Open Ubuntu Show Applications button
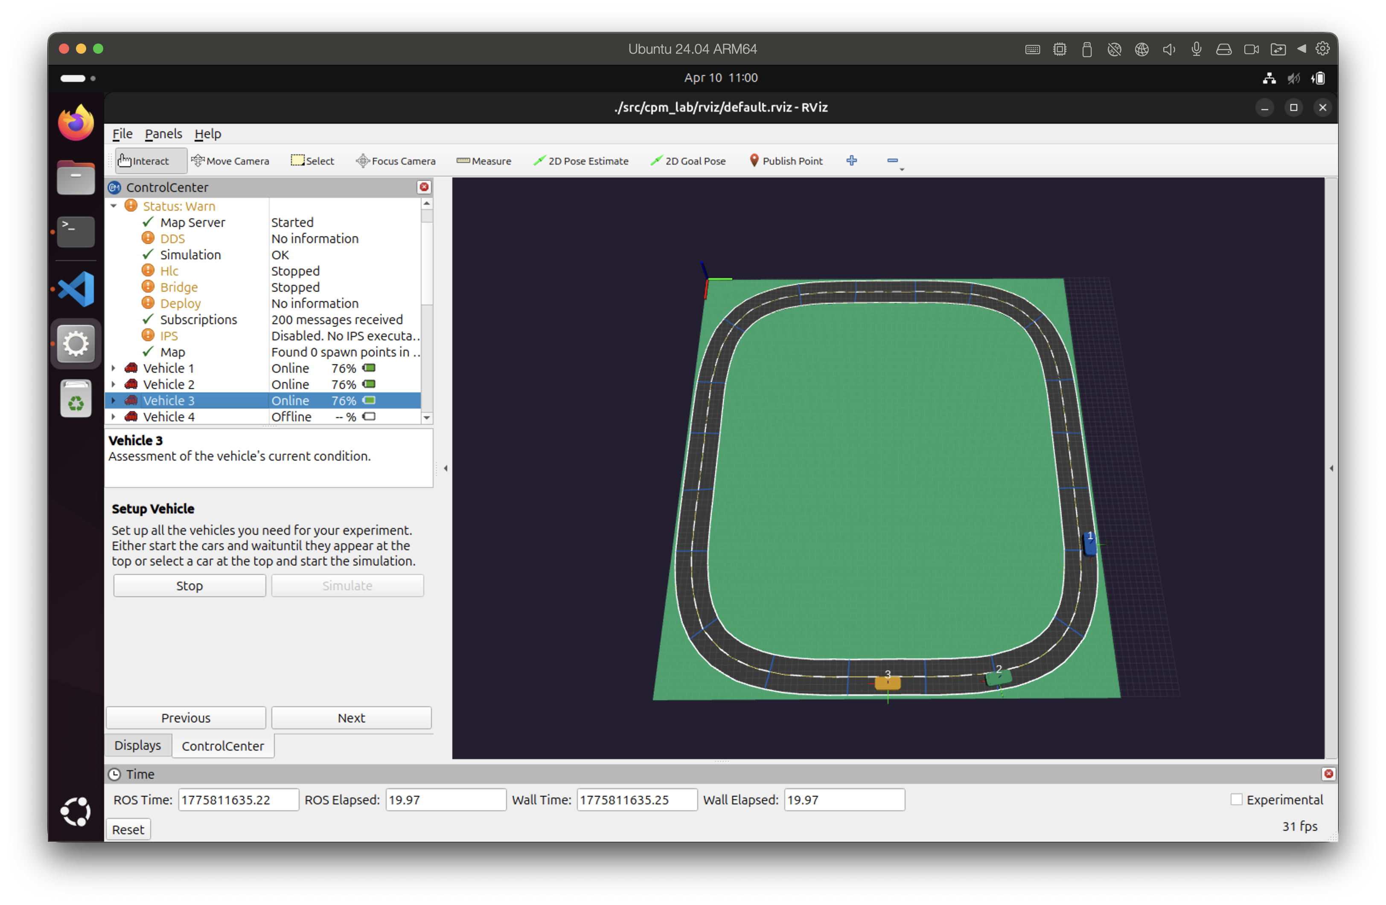 tap(76, 811)
